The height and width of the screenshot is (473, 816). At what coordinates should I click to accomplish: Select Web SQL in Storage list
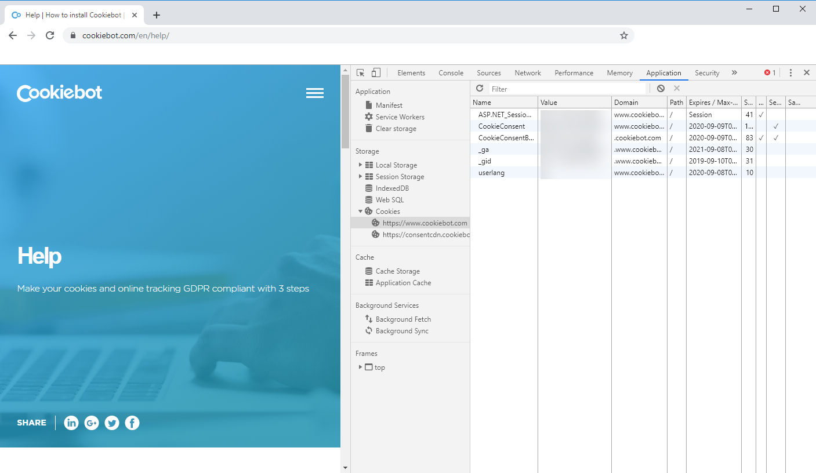(383, 200)
